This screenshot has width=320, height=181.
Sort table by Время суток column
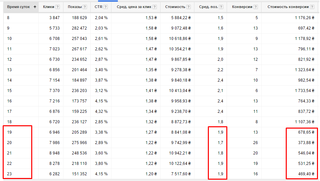18,7
